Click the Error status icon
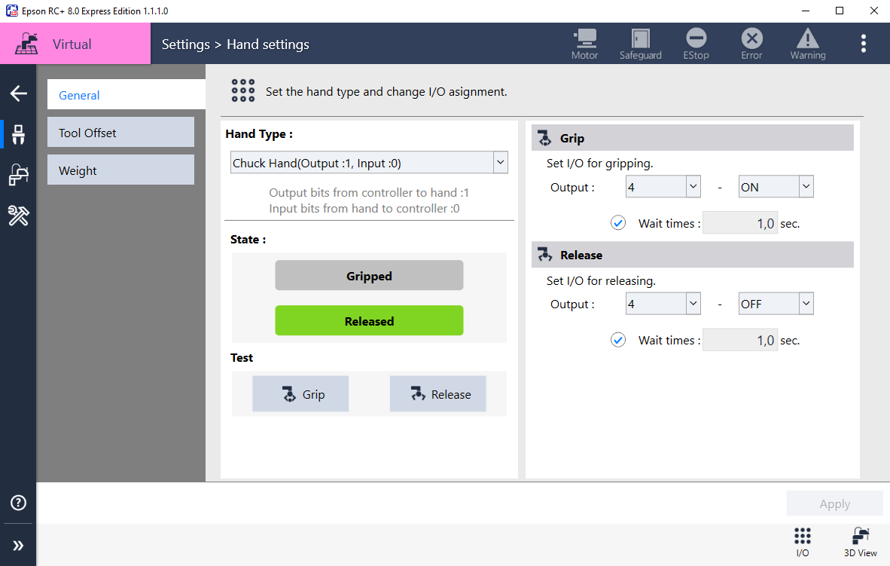890x566 pixels. [x=751, y=44]
